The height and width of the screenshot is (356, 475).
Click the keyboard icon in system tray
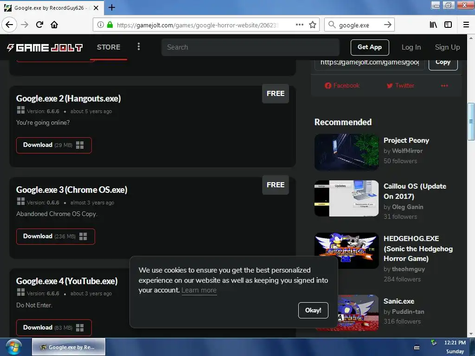click(x=417, y=348)
